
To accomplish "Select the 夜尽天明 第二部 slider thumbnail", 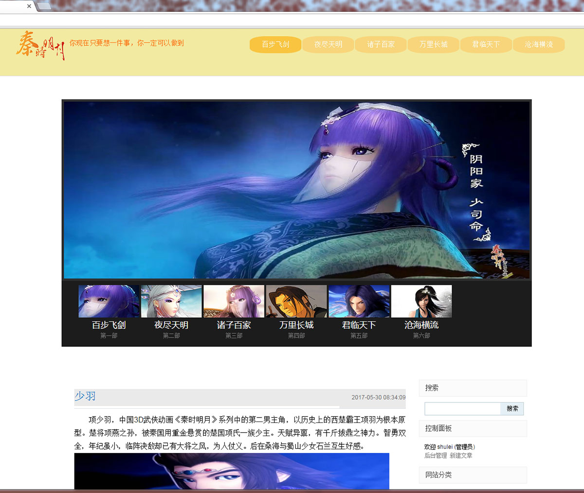I will tap(171, 301).
